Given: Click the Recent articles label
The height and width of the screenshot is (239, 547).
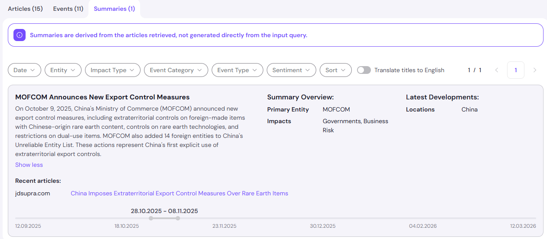Looking at the screenshot, I should (x=38, y=181).
